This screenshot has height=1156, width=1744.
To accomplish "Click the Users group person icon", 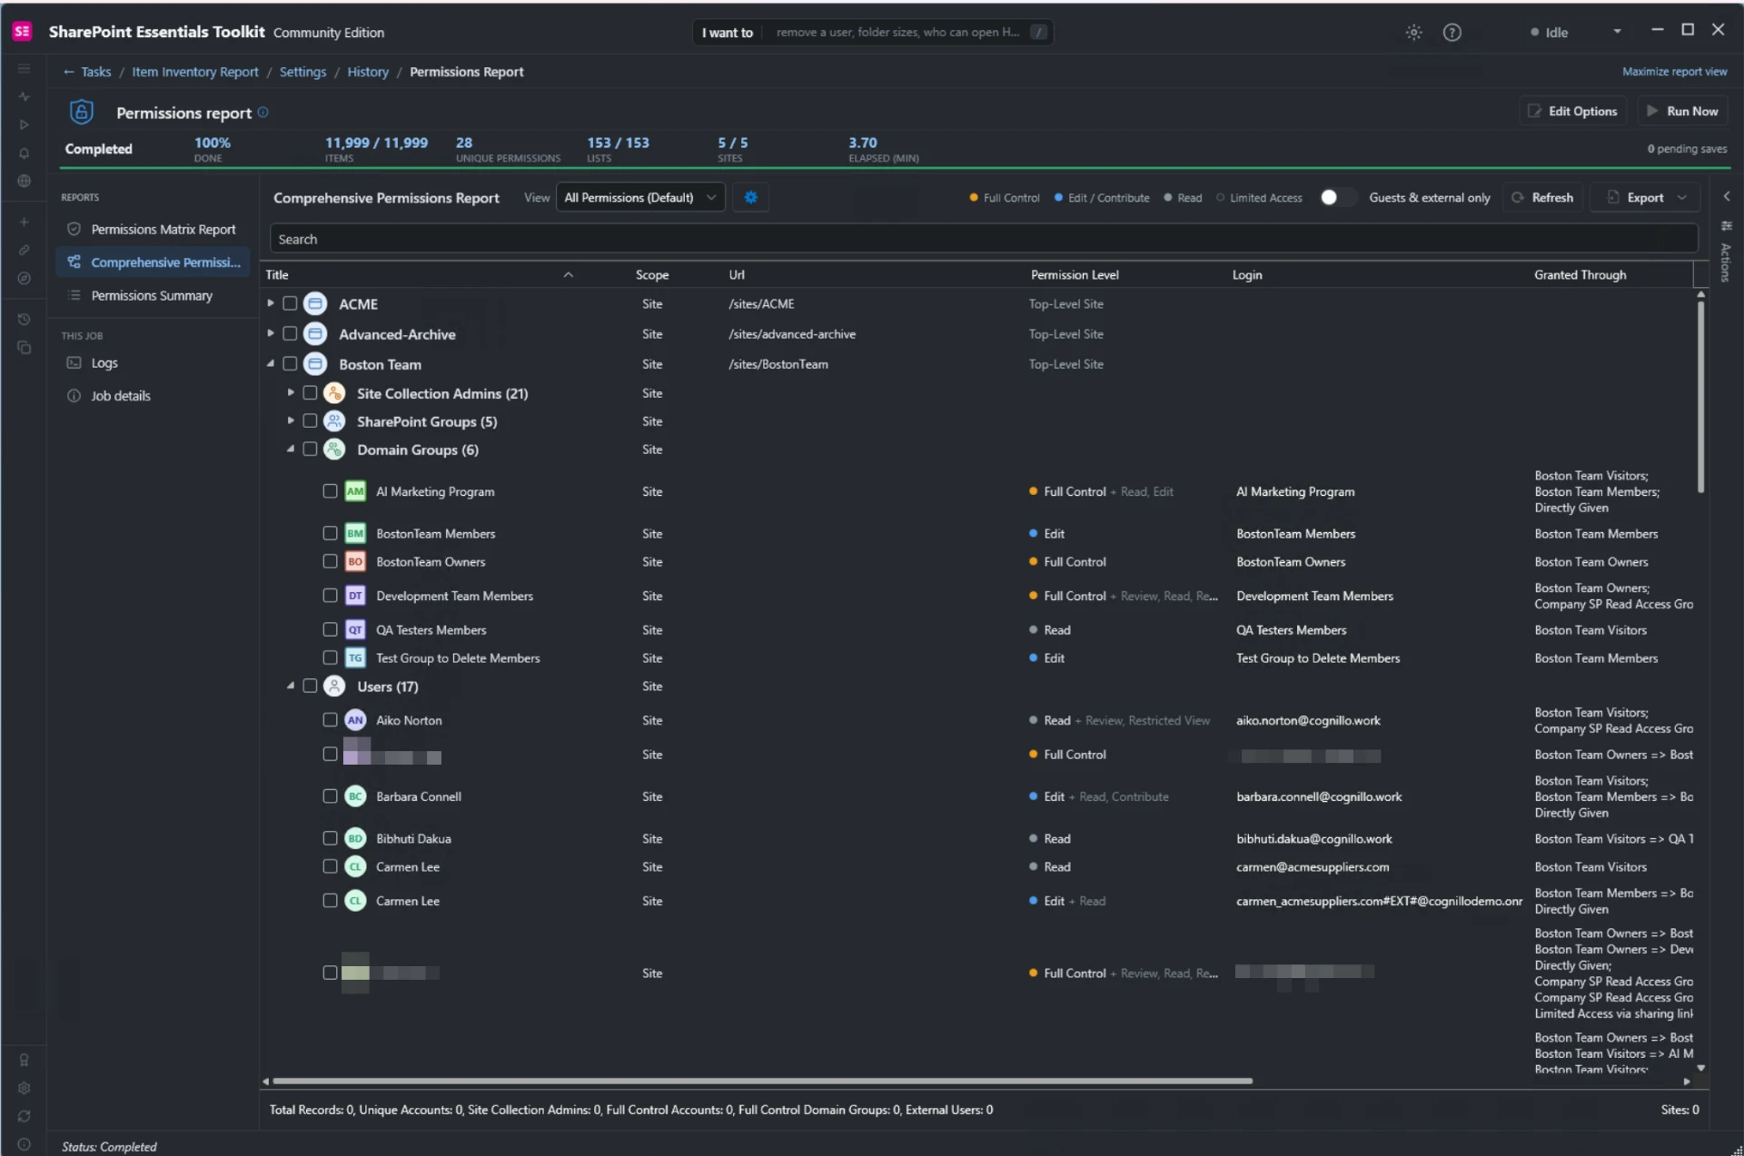I will click(334, 687).
